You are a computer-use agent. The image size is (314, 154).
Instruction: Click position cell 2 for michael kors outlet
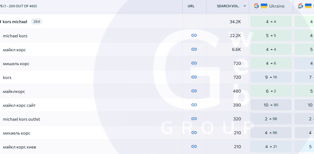(x=271, y=119)
